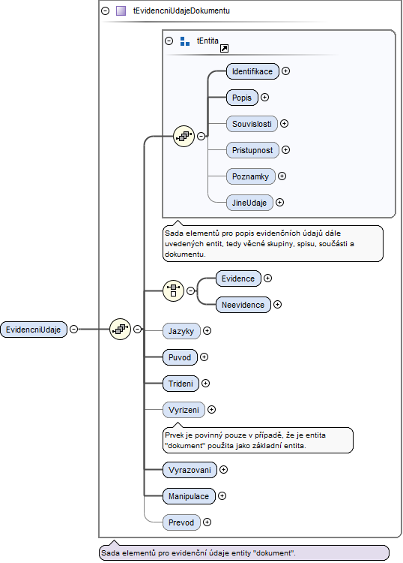The width and height of the screenshot is (403, 563).
Task: Collapse the choice compositor minus toggle
Action: tap(191, 291)
